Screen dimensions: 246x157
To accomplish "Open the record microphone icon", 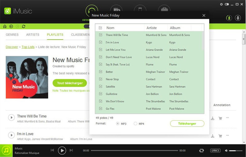I will [238, 18].
